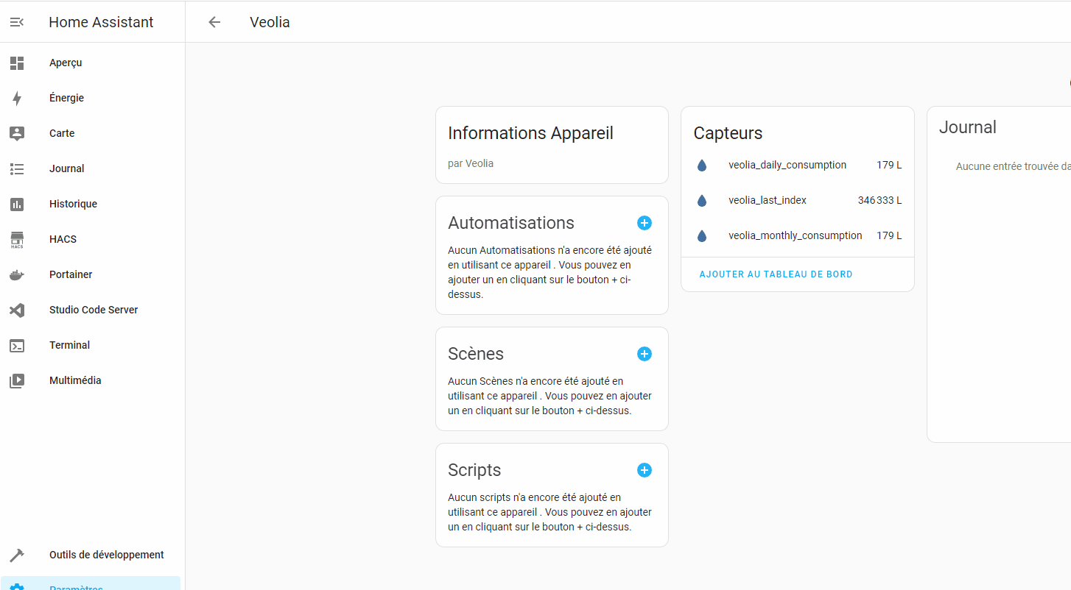Click the Carte map icon
The width and height of the screenshot is (1071, 590).
pos(17,134)
